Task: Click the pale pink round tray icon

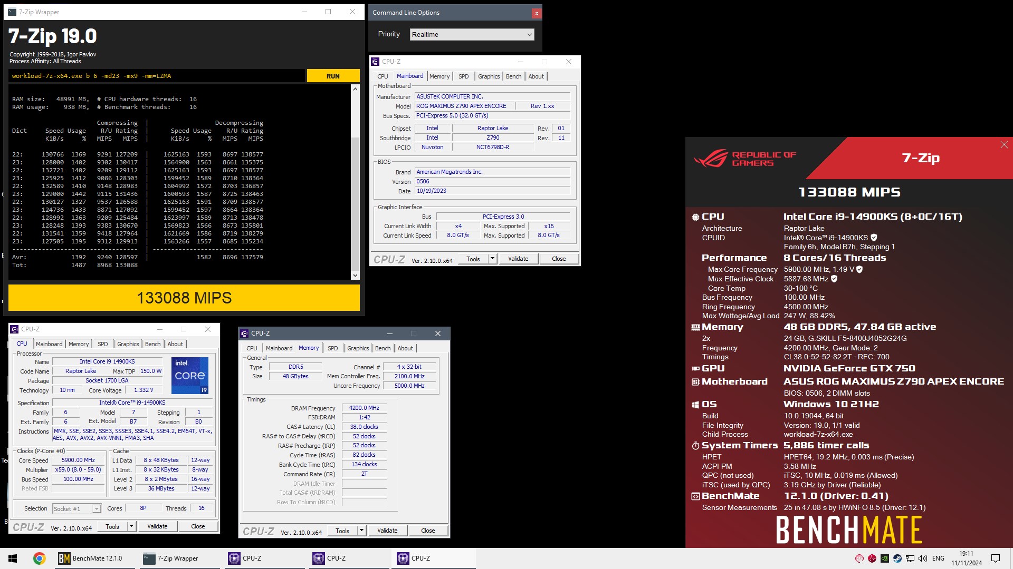Action: 859,558
